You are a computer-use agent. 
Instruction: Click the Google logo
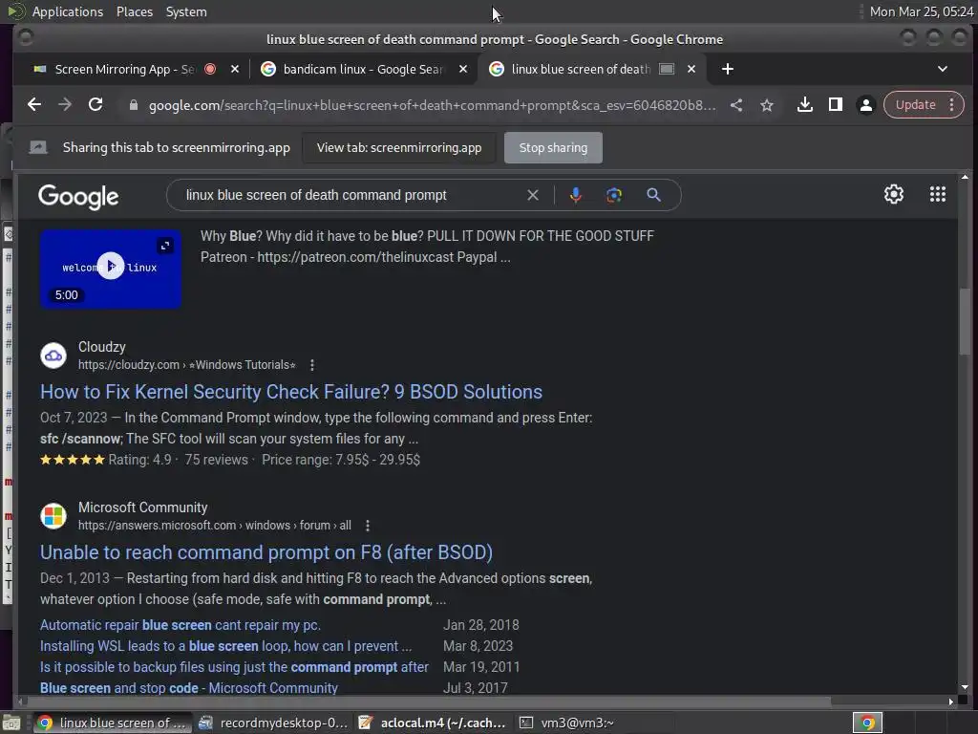tap(78, 196)
